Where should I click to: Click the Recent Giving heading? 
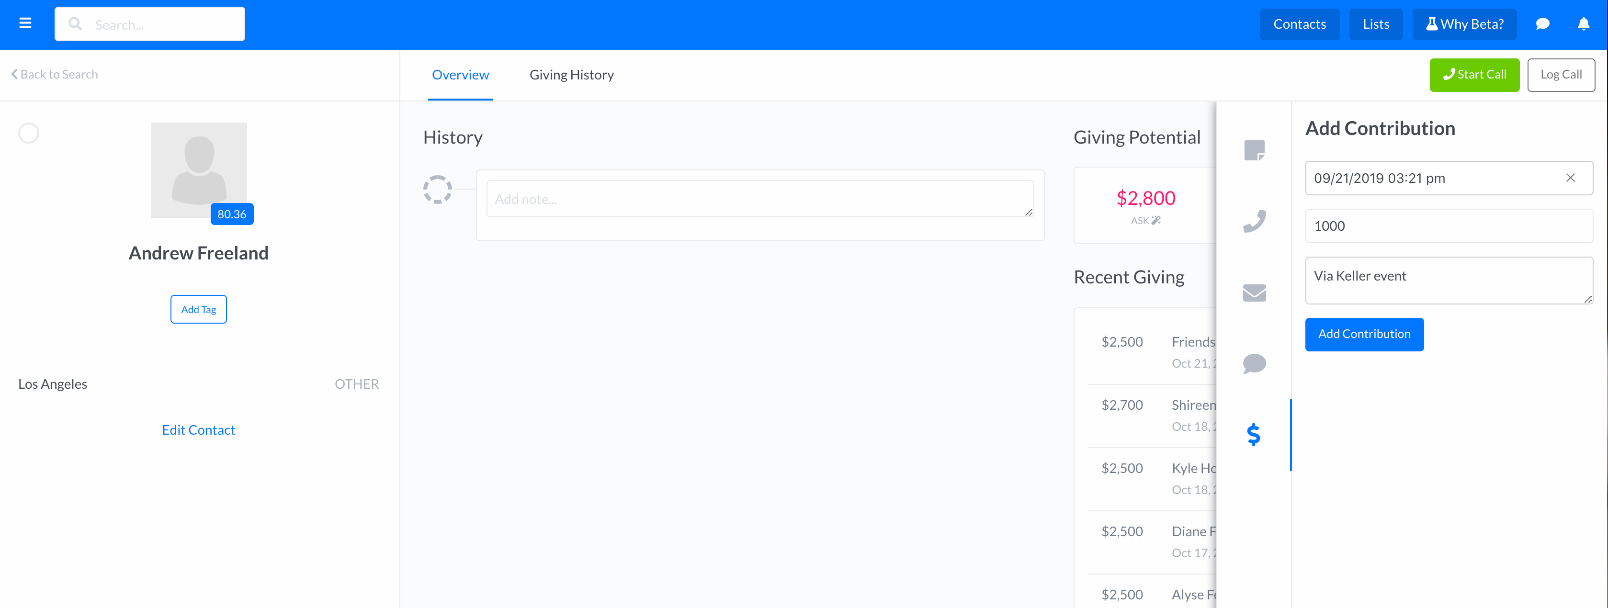coord(1129,277)
